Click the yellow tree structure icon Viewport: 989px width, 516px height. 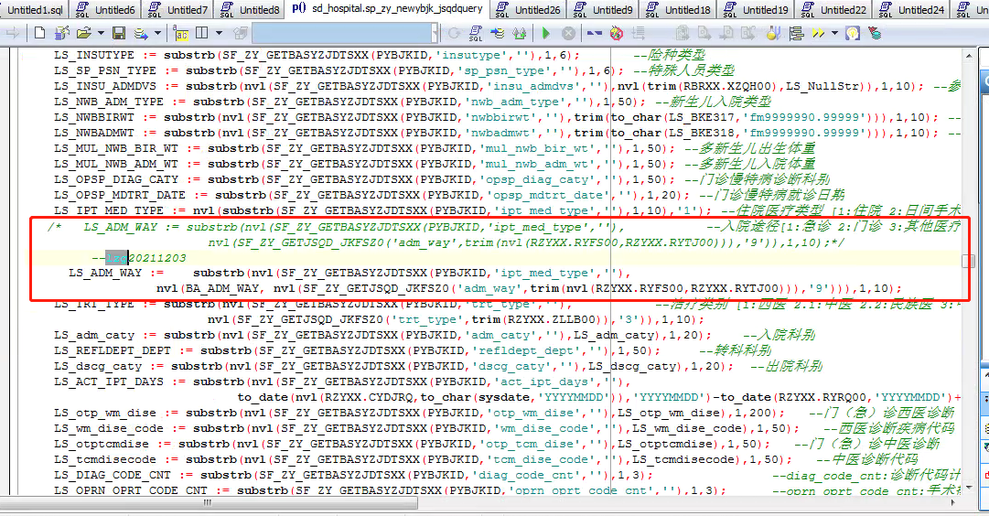tap(796, 33)
